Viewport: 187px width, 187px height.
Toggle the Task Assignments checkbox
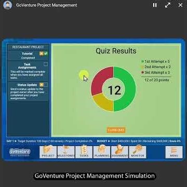click(46, 64)
